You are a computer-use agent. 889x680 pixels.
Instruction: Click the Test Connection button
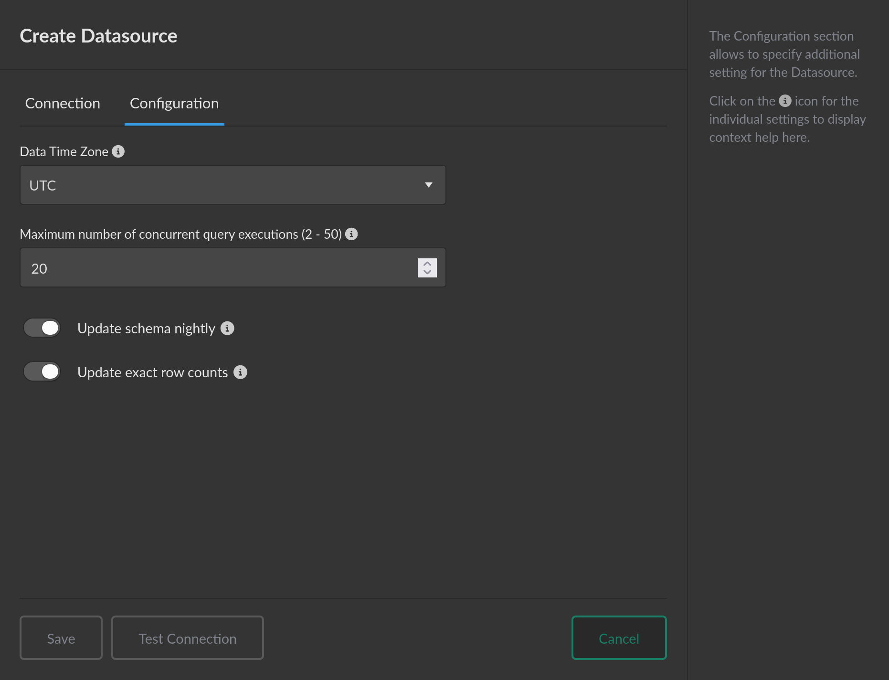[x=188, y=638]
